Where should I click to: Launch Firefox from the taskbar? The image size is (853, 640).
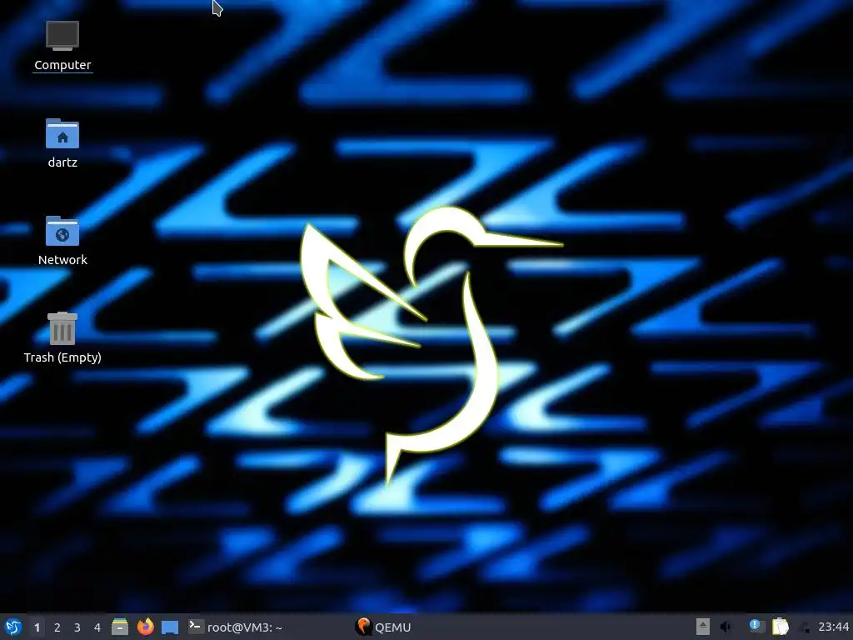click(145, 627)
